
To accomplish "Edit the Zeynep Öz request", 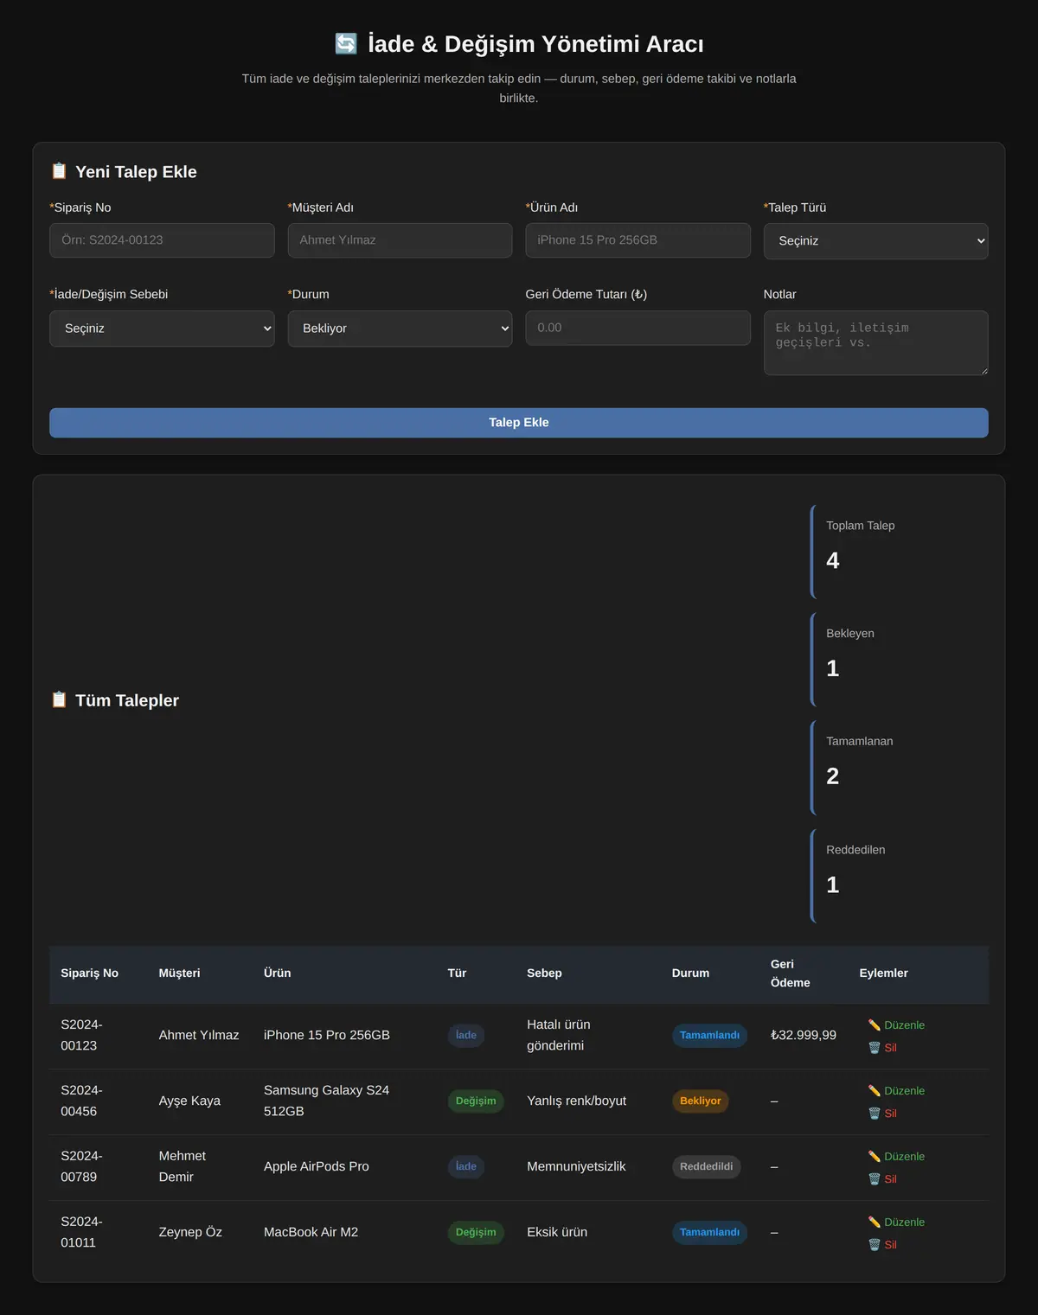I will pyautogui.click(x=897, y=1222).
